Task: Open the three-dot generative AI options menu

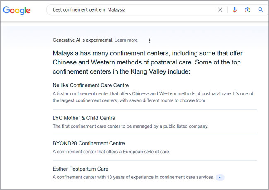Action: tap(150, 40)
